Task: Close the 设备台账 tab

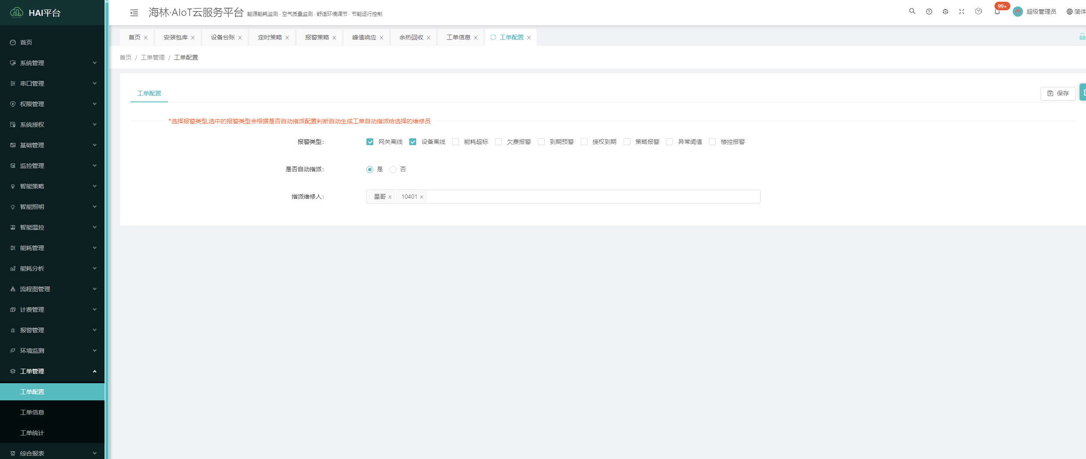Action: pos(240,38)
